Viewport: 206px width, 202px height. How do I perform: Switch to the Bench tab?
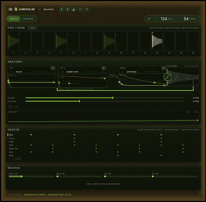[x=14, y=19]
